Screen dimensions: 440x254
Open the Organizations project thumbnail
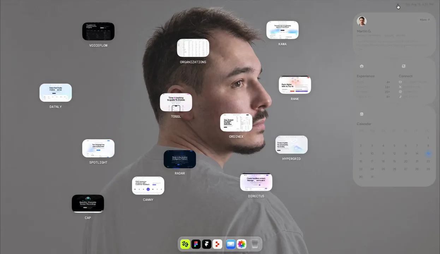pos(193,48)
